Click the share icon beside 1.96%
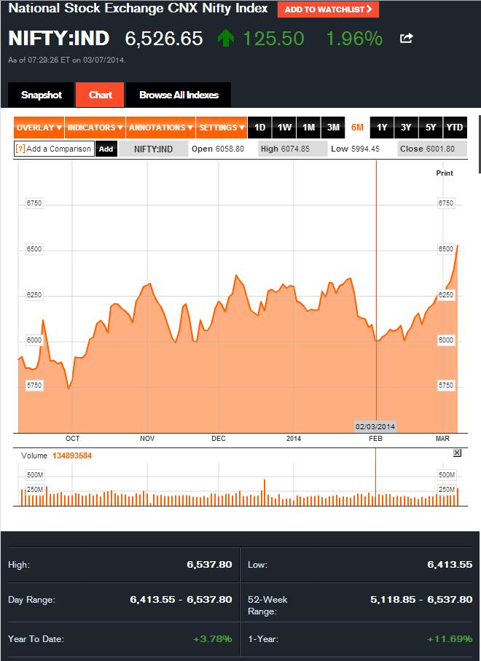This screenshot has height=661, width=481. [x=407, y=39]
